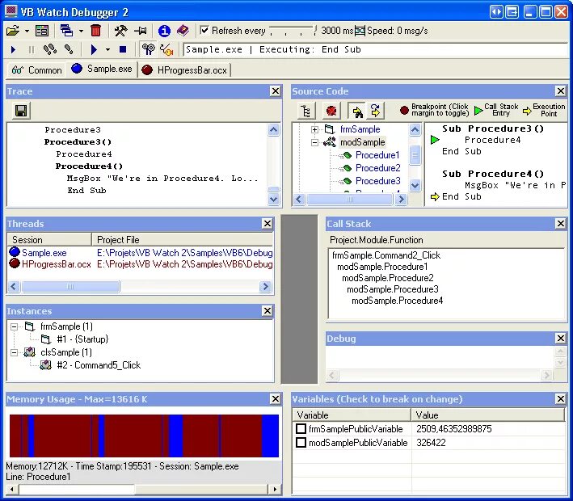Click the small blue continue arrow
Screen dimensions: 573x501
(x=14, y=49)
